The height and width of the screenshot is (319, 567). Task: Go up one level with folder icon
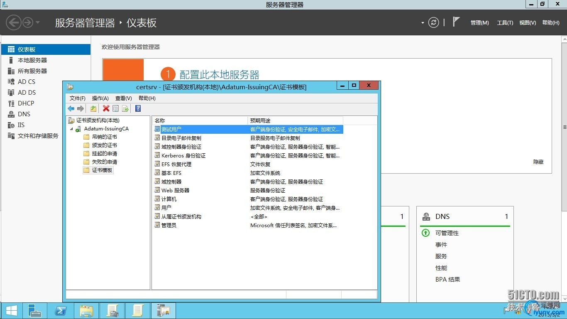point(93,108)
